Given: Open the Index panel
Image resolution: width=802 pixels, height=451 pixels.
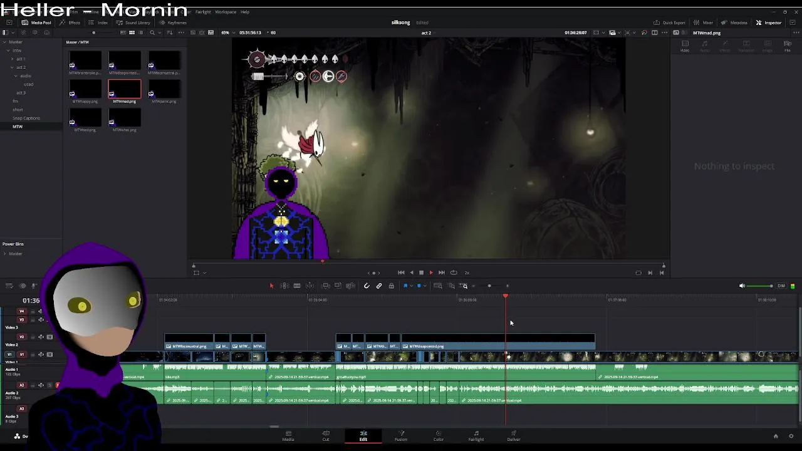Looking at the screenshot, I should [98, 23].
